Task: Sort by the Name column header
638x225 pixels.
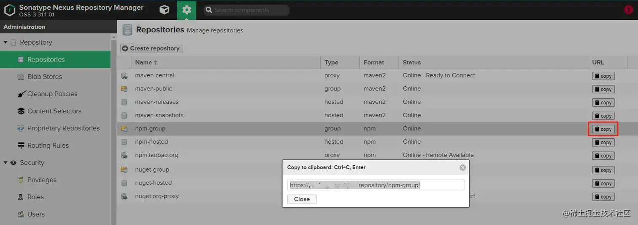Action: click(227, 63)
